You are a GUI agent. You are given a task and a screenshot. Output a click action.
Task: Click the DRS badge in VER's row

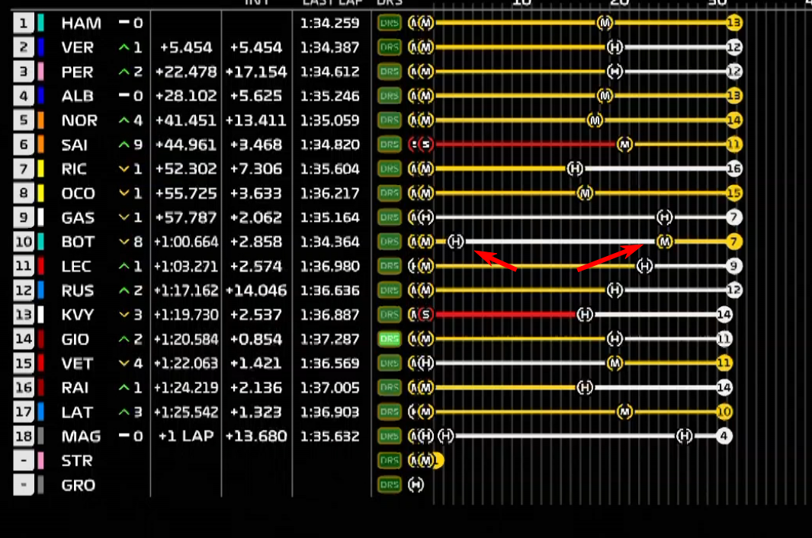pos(389,47)
